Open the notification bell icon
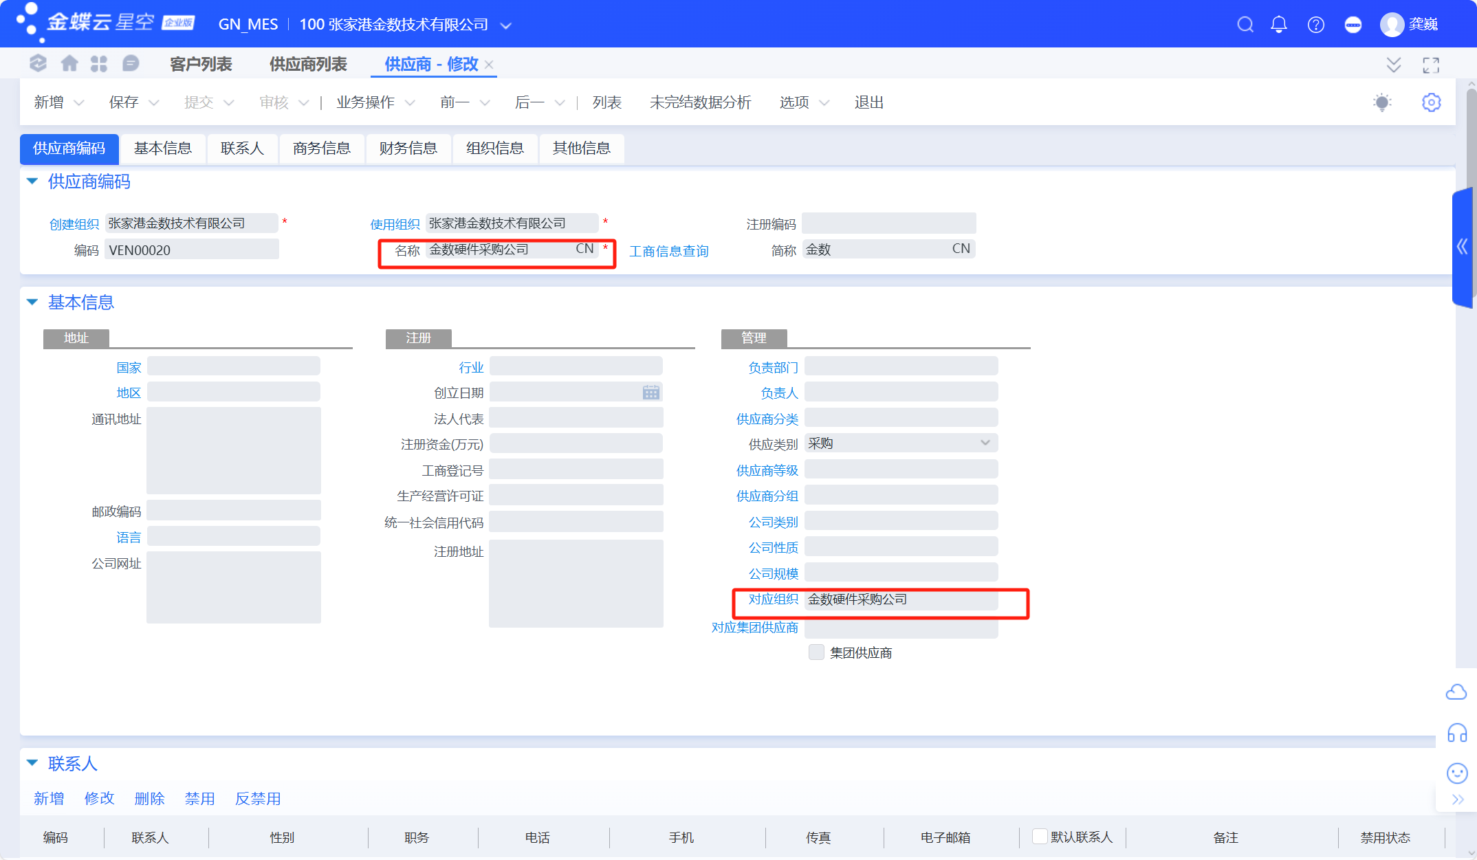1477x860 pixels. (1278, 25)
